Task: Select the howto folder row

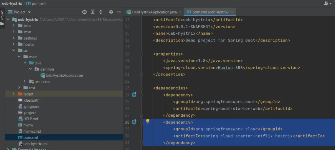Action: 64,44
